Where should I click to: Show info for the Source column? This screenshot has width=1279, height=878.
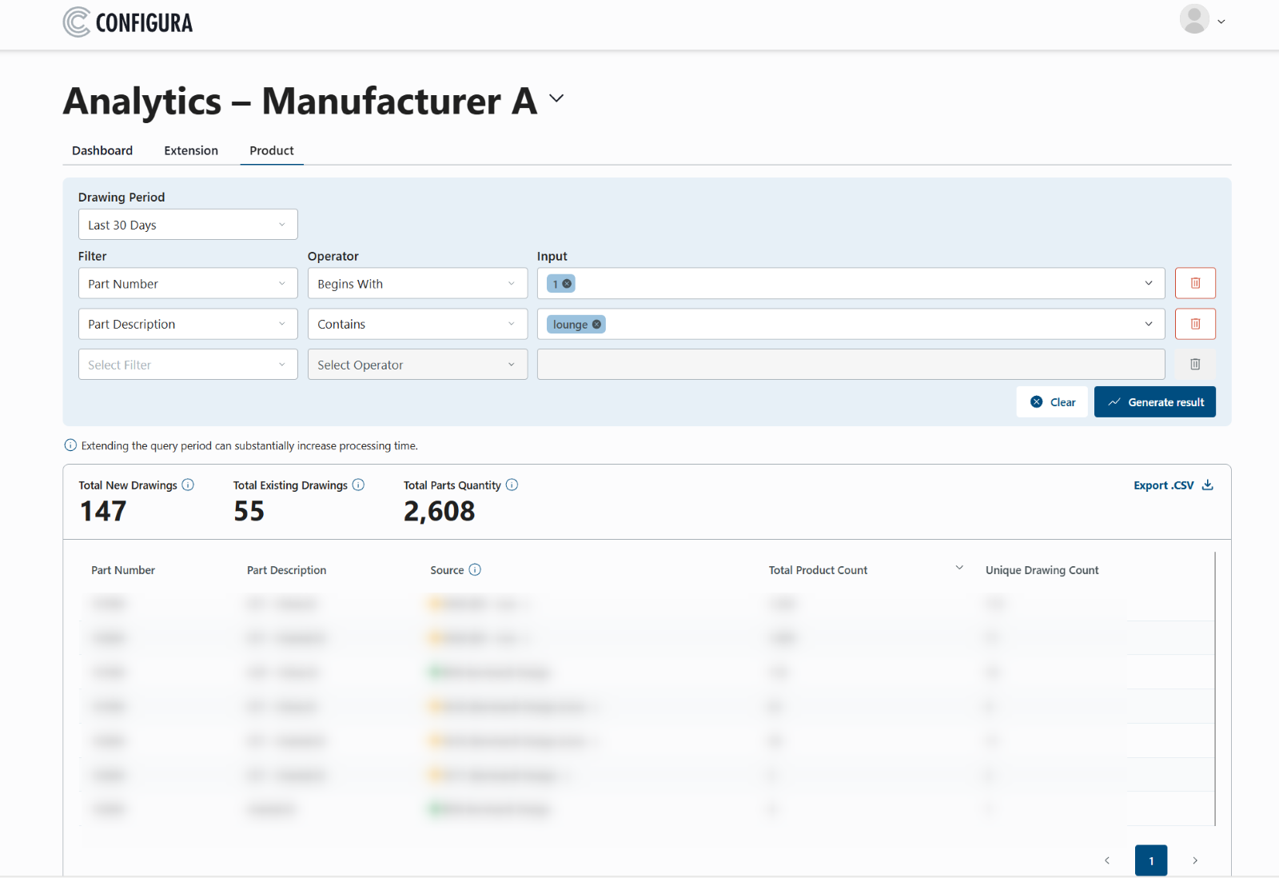click(x=475, y=569)
